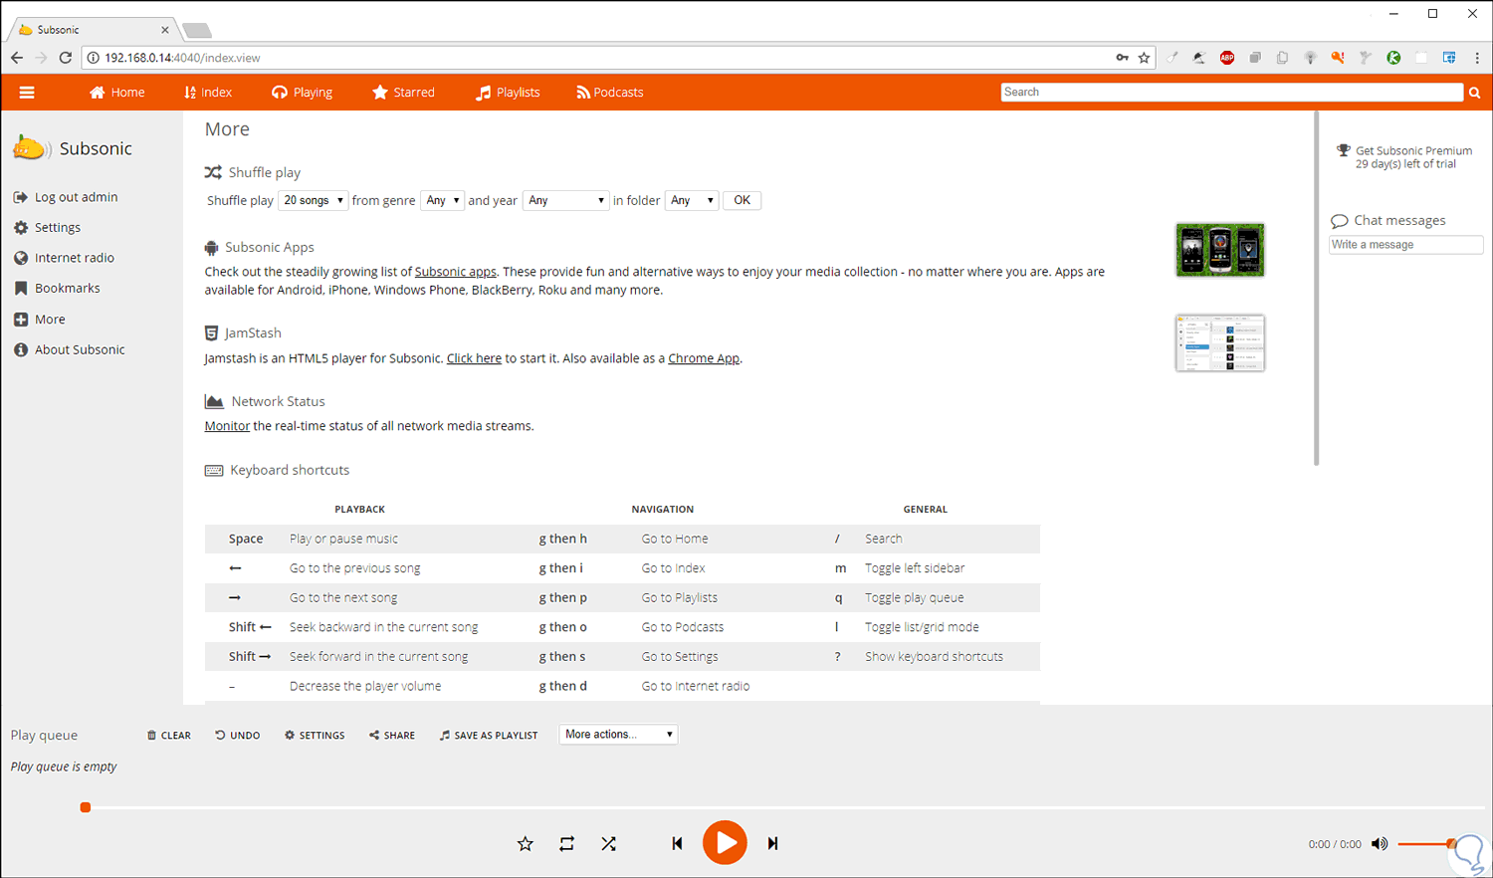
Task: Share the play queue
Action: click(392, 736)
